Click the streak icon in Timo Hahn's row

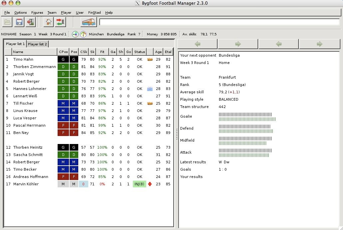(150, 59)
